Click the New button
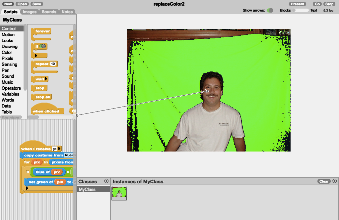Viewport: 339px width, 220px height. [8, 4]
